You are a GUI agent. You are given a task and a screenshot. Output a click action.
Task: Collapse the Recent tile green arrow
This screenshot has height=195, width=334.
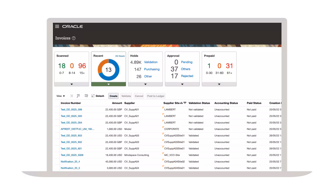pos(108,84)
